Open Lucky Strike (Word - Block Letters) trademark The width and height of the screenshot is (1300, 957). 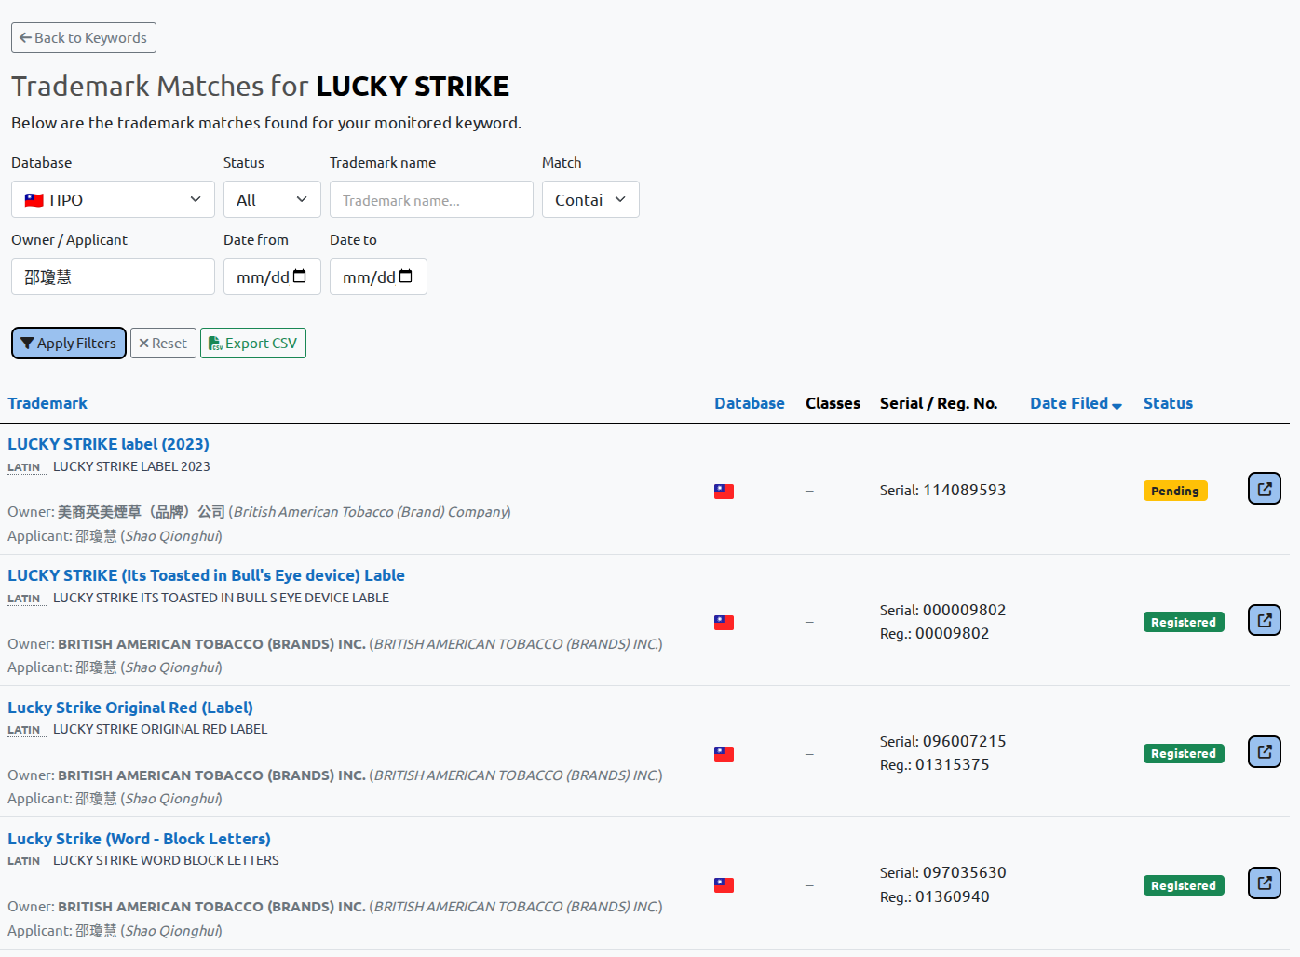pos(139,839)
